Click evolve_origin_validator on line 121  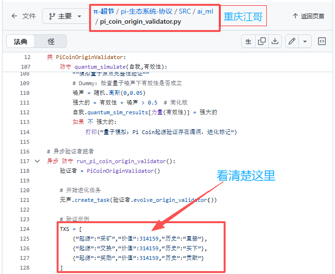coord(170,200)
